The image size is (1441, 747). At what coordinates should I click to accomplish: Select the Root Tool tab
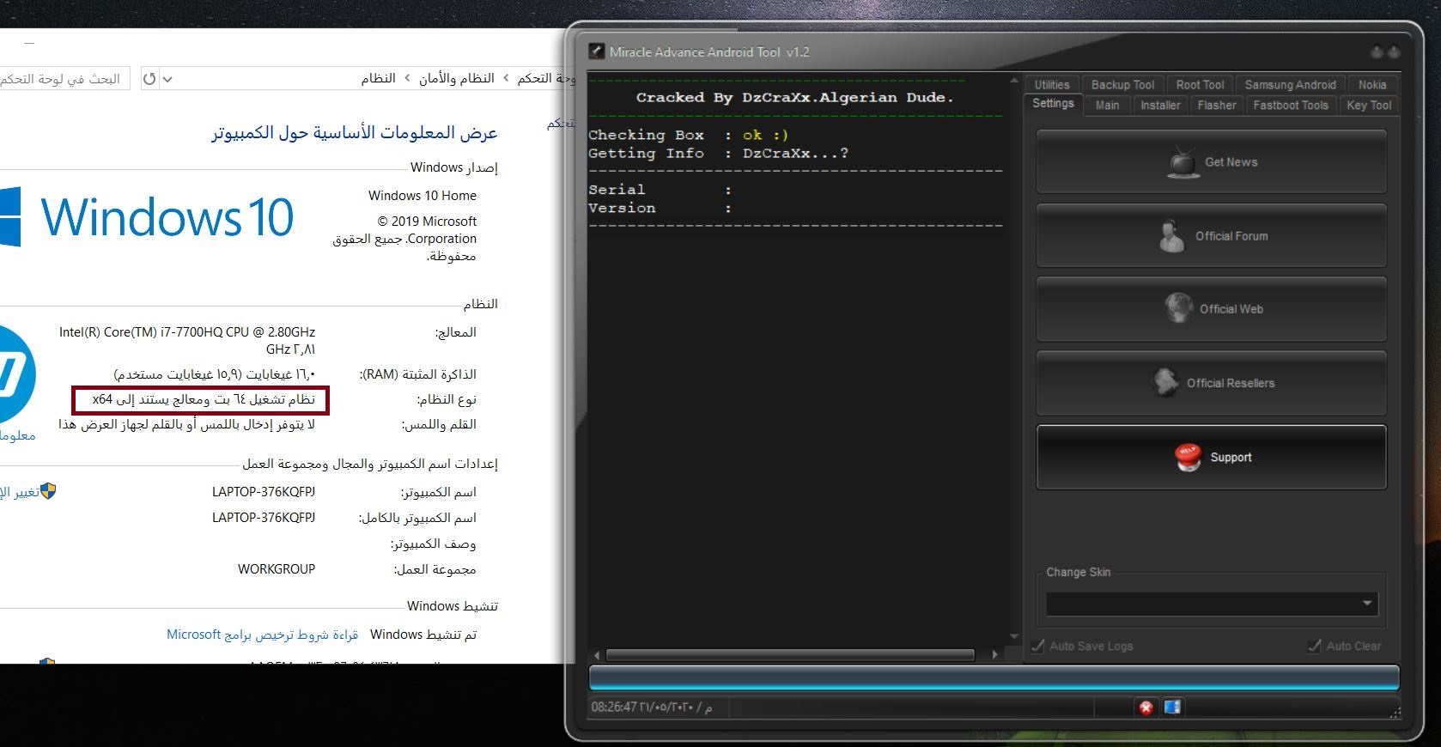click(x=1200, y=85)
